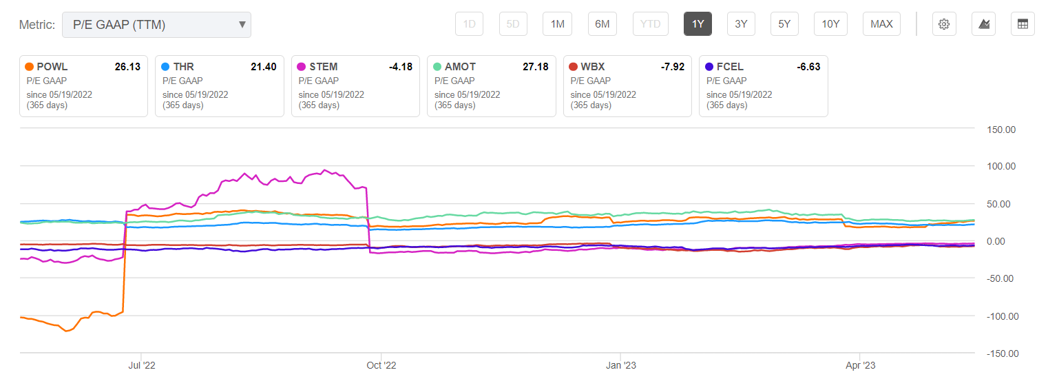Switch to area chart view icon

coord(984,24)
